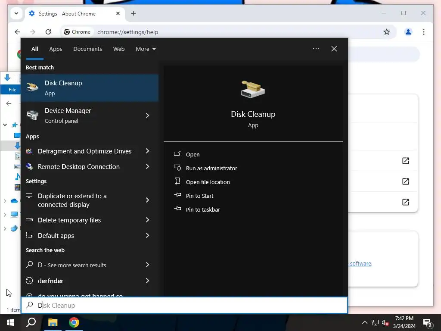The height and width of the screenshot is (331, 441).
Task: Click the Chrome site info chip
Action: click(x=77, y=32)
